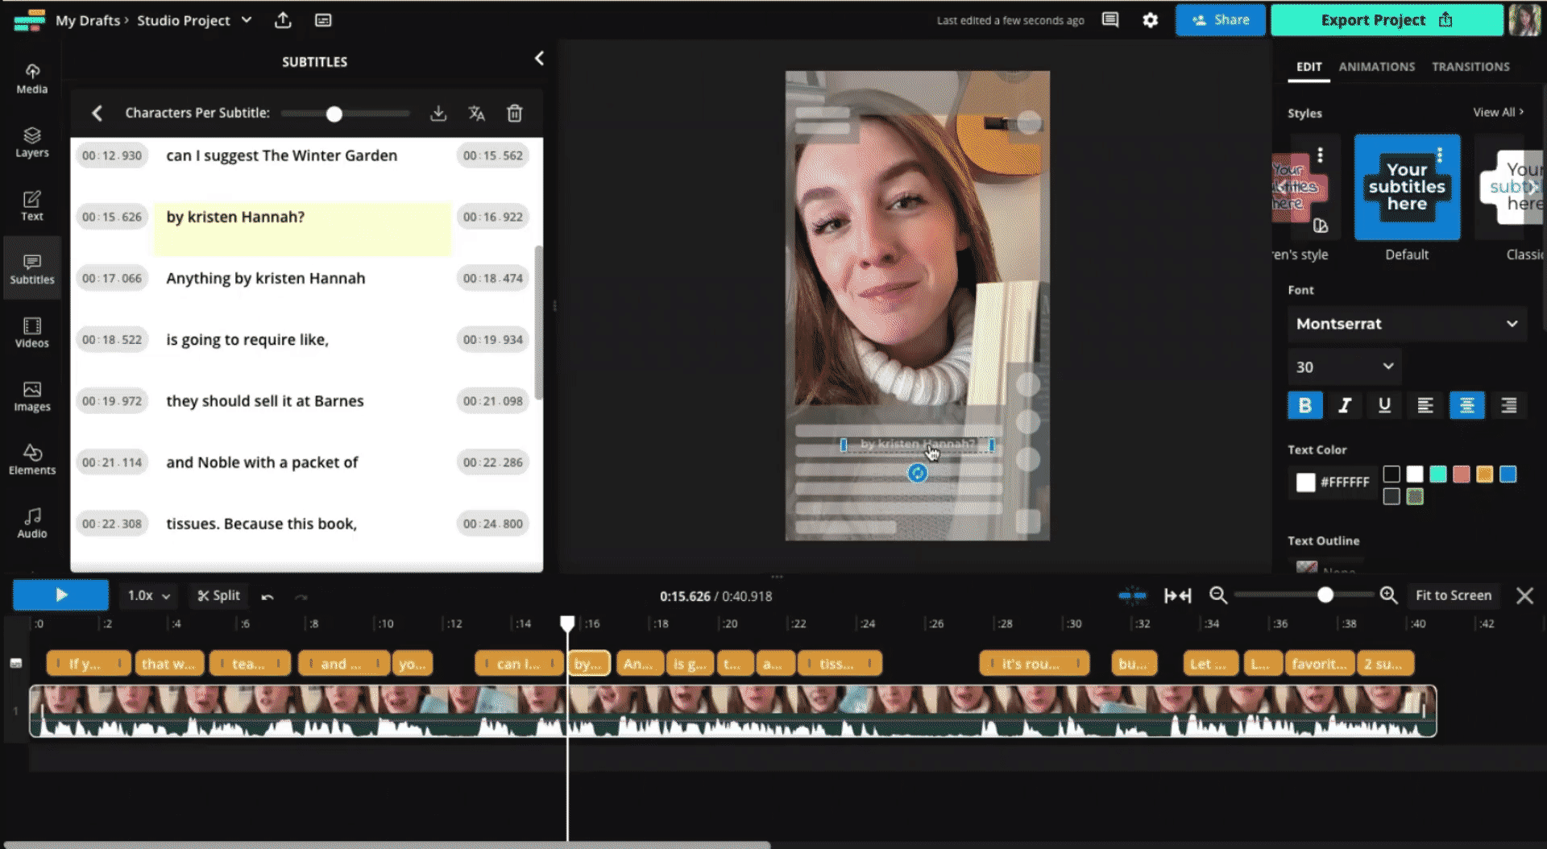Switch to the Animations tab
This screenshot has width=1547, height=849.
1376,67
